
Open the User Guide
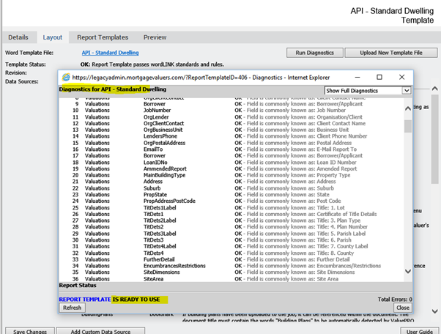coord(420,332)
